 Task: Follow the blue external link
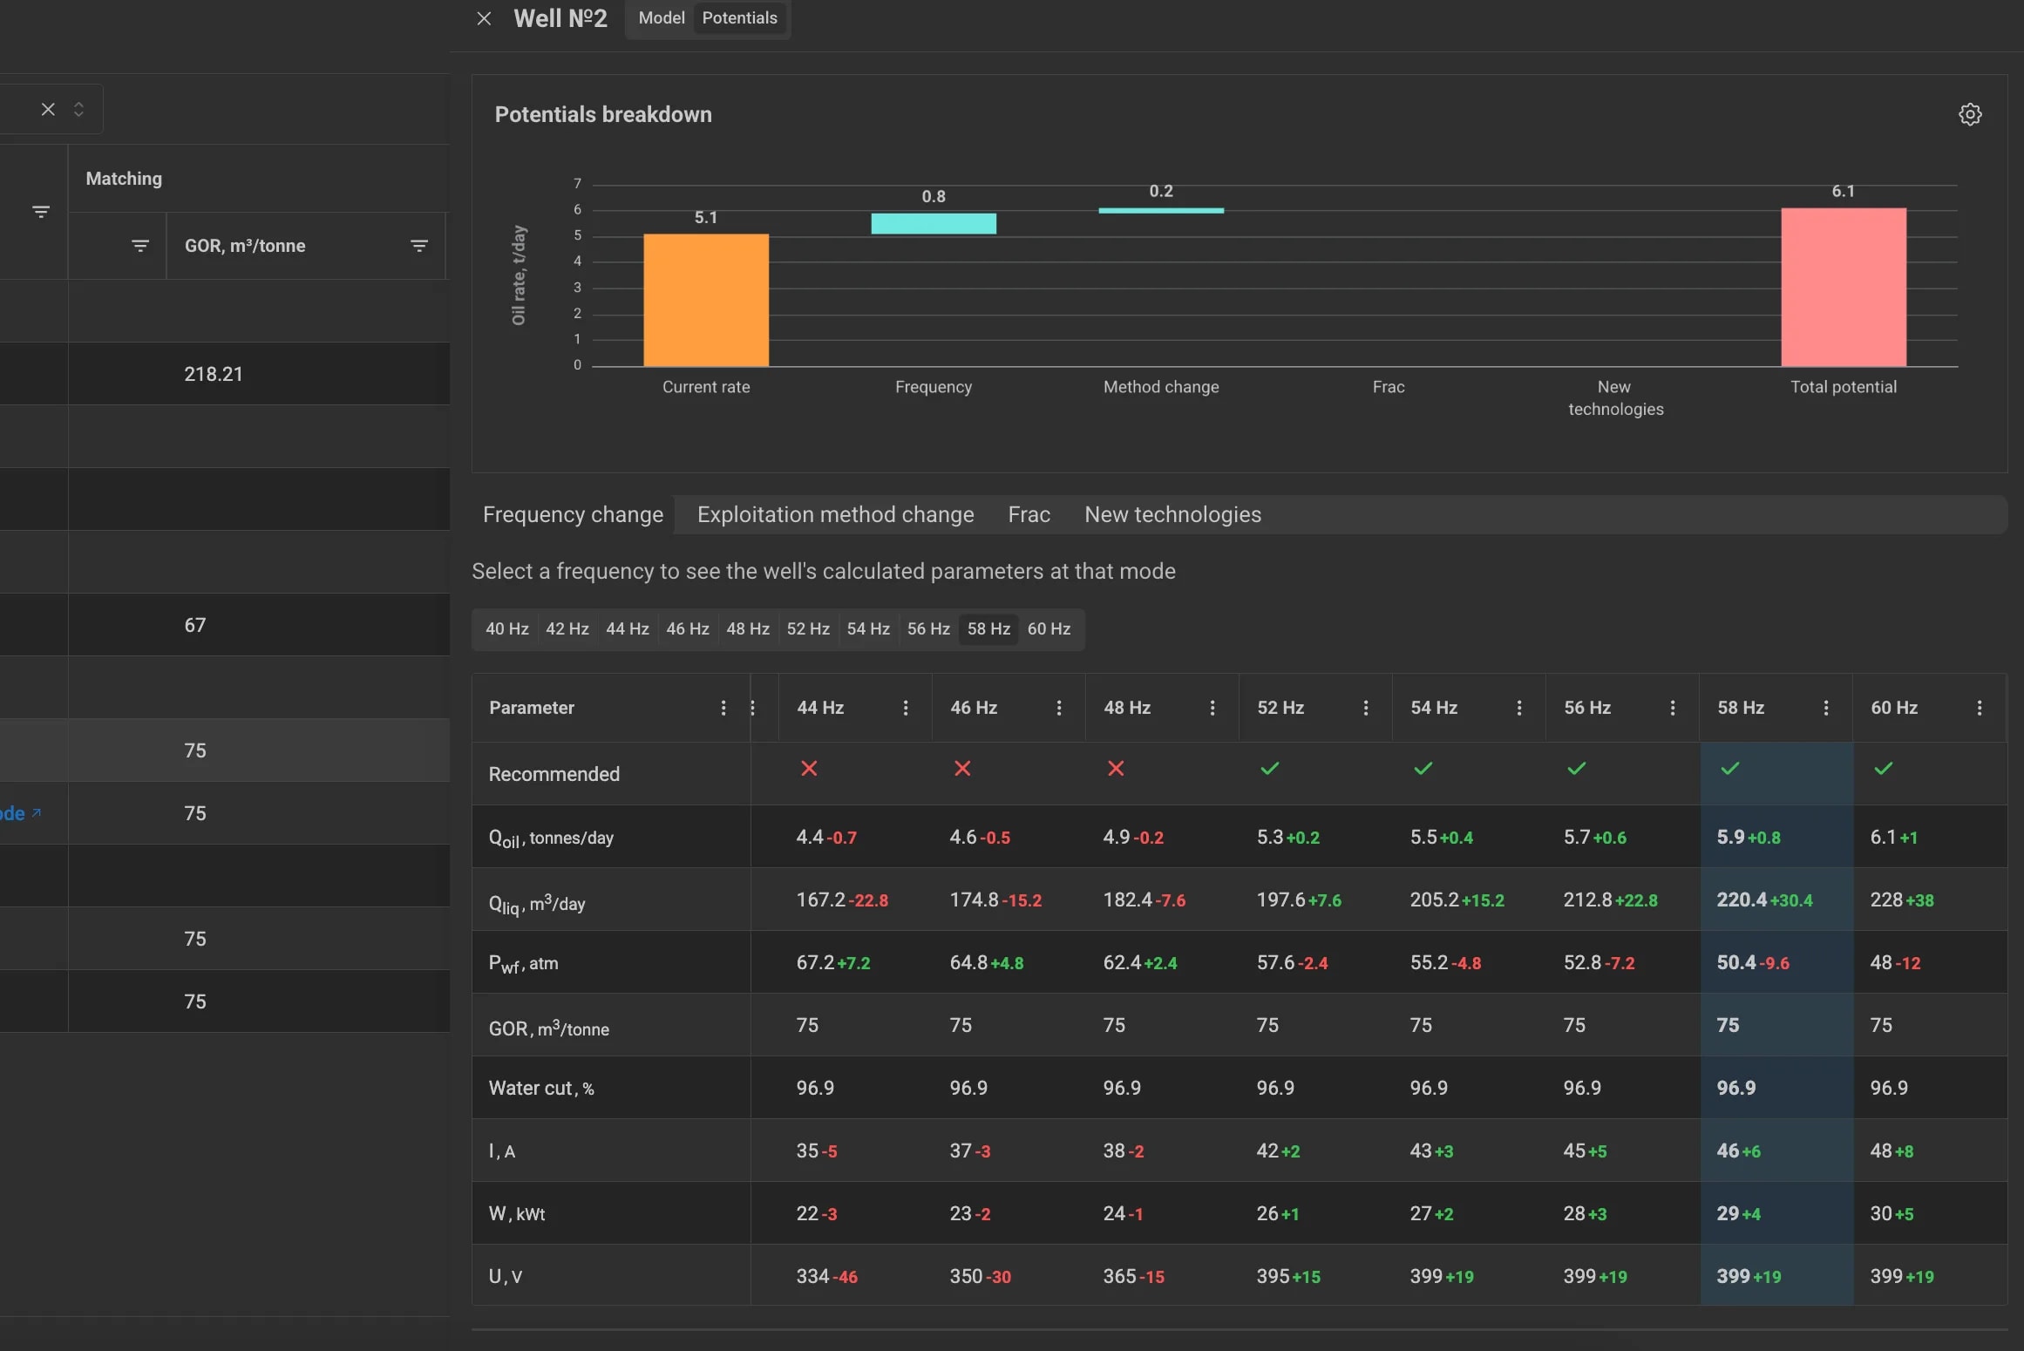coord(21,813)
